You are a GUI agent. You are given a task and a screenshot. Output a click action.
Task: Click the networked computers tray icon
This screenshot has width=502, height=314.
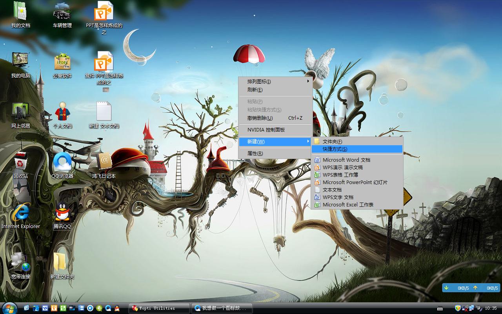click(x=472, y=308)
